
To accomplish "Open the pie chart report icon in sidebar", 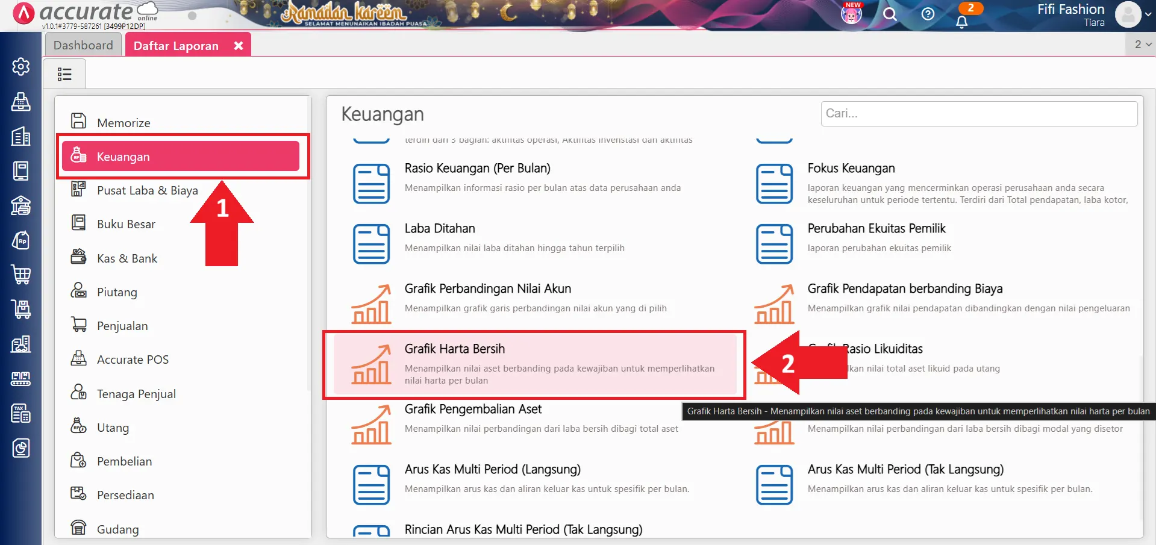I will click(20, 448).
